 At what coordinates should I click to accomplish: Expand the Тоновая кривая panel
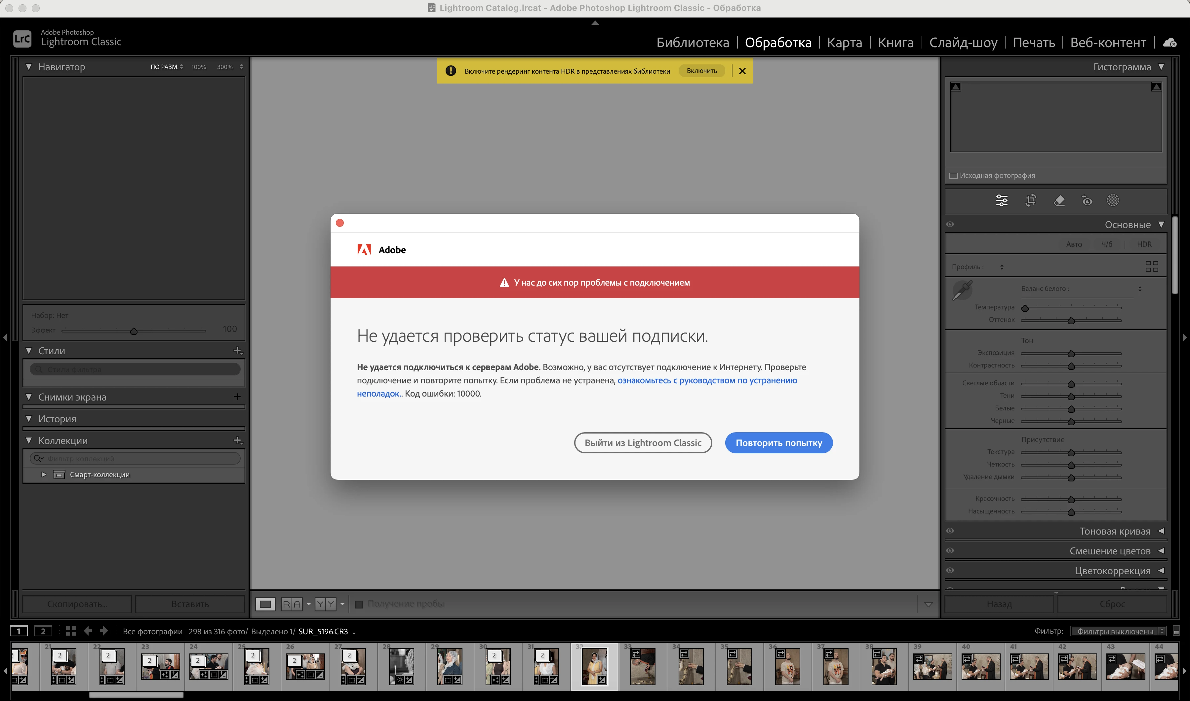point(1161,531)
